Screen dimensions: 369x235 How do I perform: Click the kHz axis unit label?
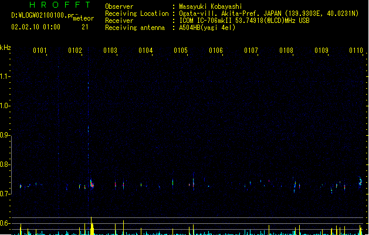pos(5,48)
